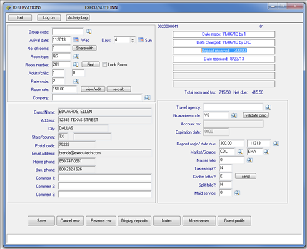Screen dimensions: 307x249
Task: Click the validate card button
Action: pos(256,115)
